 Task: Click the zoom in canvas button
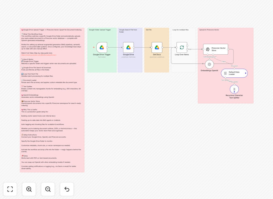point(29,189)
